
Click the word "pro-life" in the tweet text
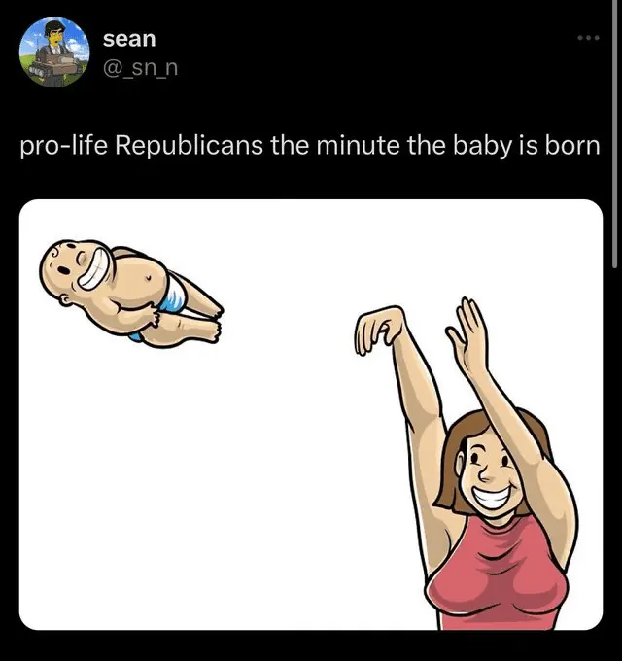click(x=64, y=148)
